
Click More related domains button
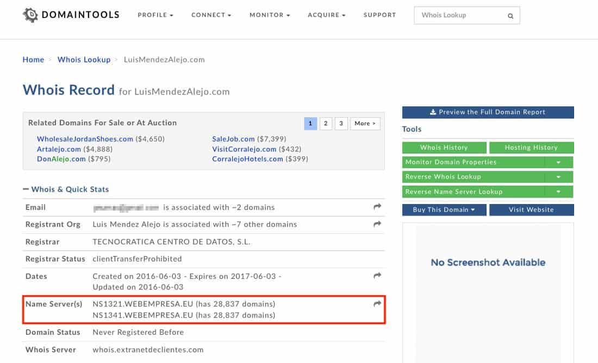[365, 123]
